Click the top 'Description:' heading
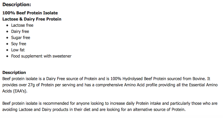 click(x=16, y=4)
